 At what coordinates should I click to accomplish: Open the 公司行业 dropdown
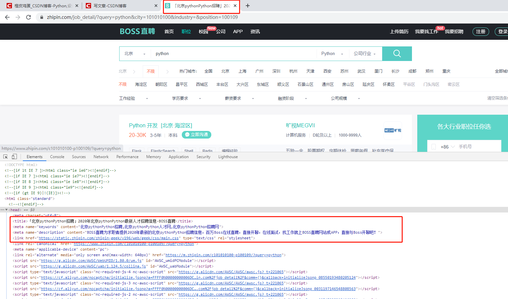[x=365, y=54]
